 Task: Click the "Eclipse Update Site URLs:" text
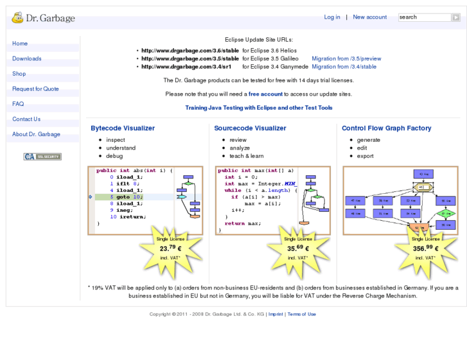coord(259,40)
